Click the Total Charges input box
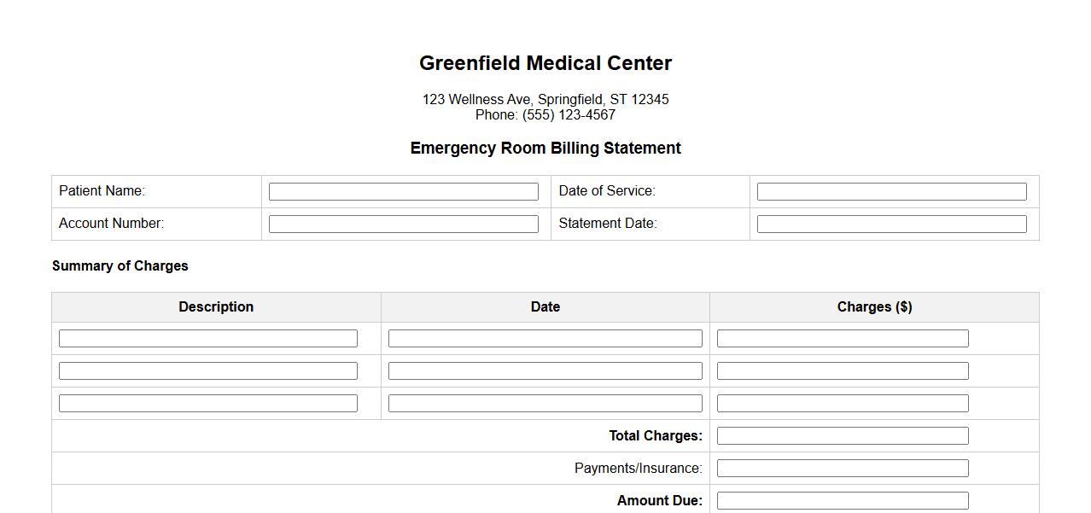 pos(843,436)
